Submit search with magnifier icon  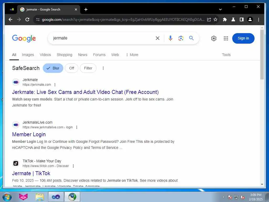click(191, 38)
